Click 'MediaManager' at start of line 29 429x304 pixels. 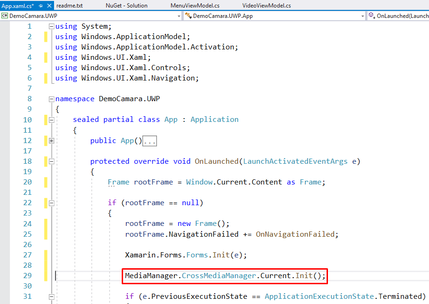151,275
